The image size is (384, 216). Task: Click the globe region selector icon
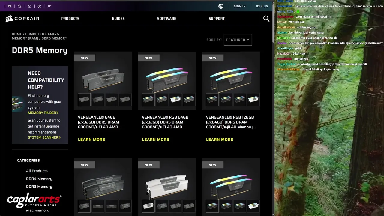[221, 6]
